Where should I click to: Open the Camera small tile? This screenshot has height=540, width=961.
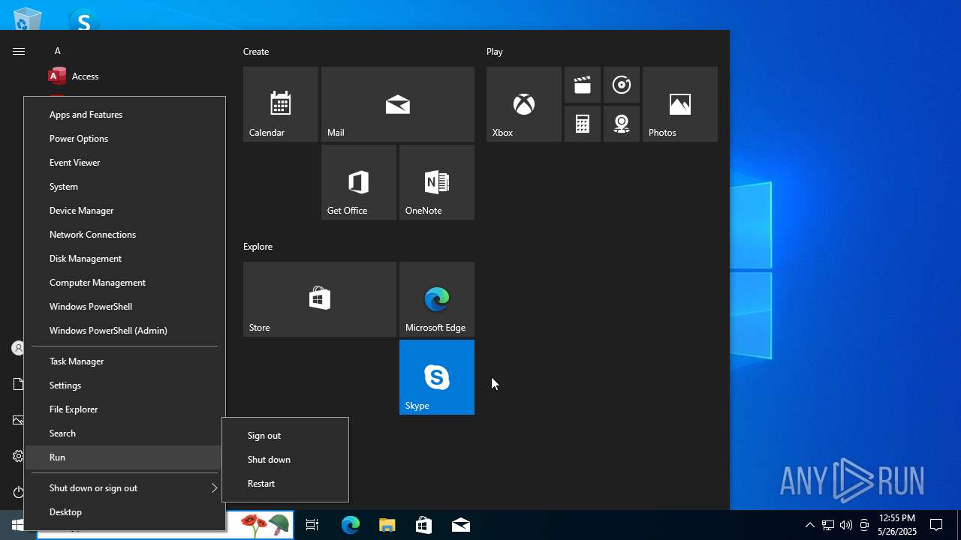[622, 124]
